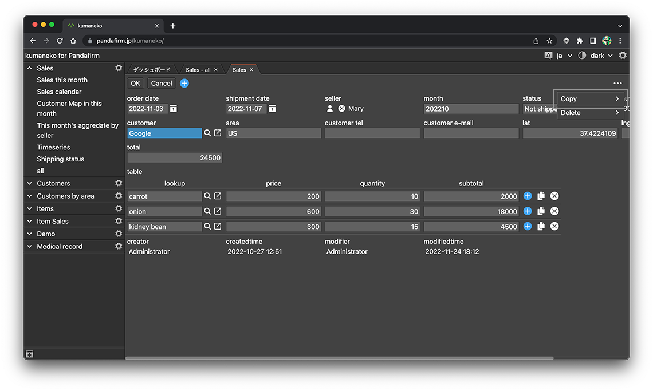Click the total field showing 24500
The height and width of the screenshot is (391, 653).
coord(174,158)
